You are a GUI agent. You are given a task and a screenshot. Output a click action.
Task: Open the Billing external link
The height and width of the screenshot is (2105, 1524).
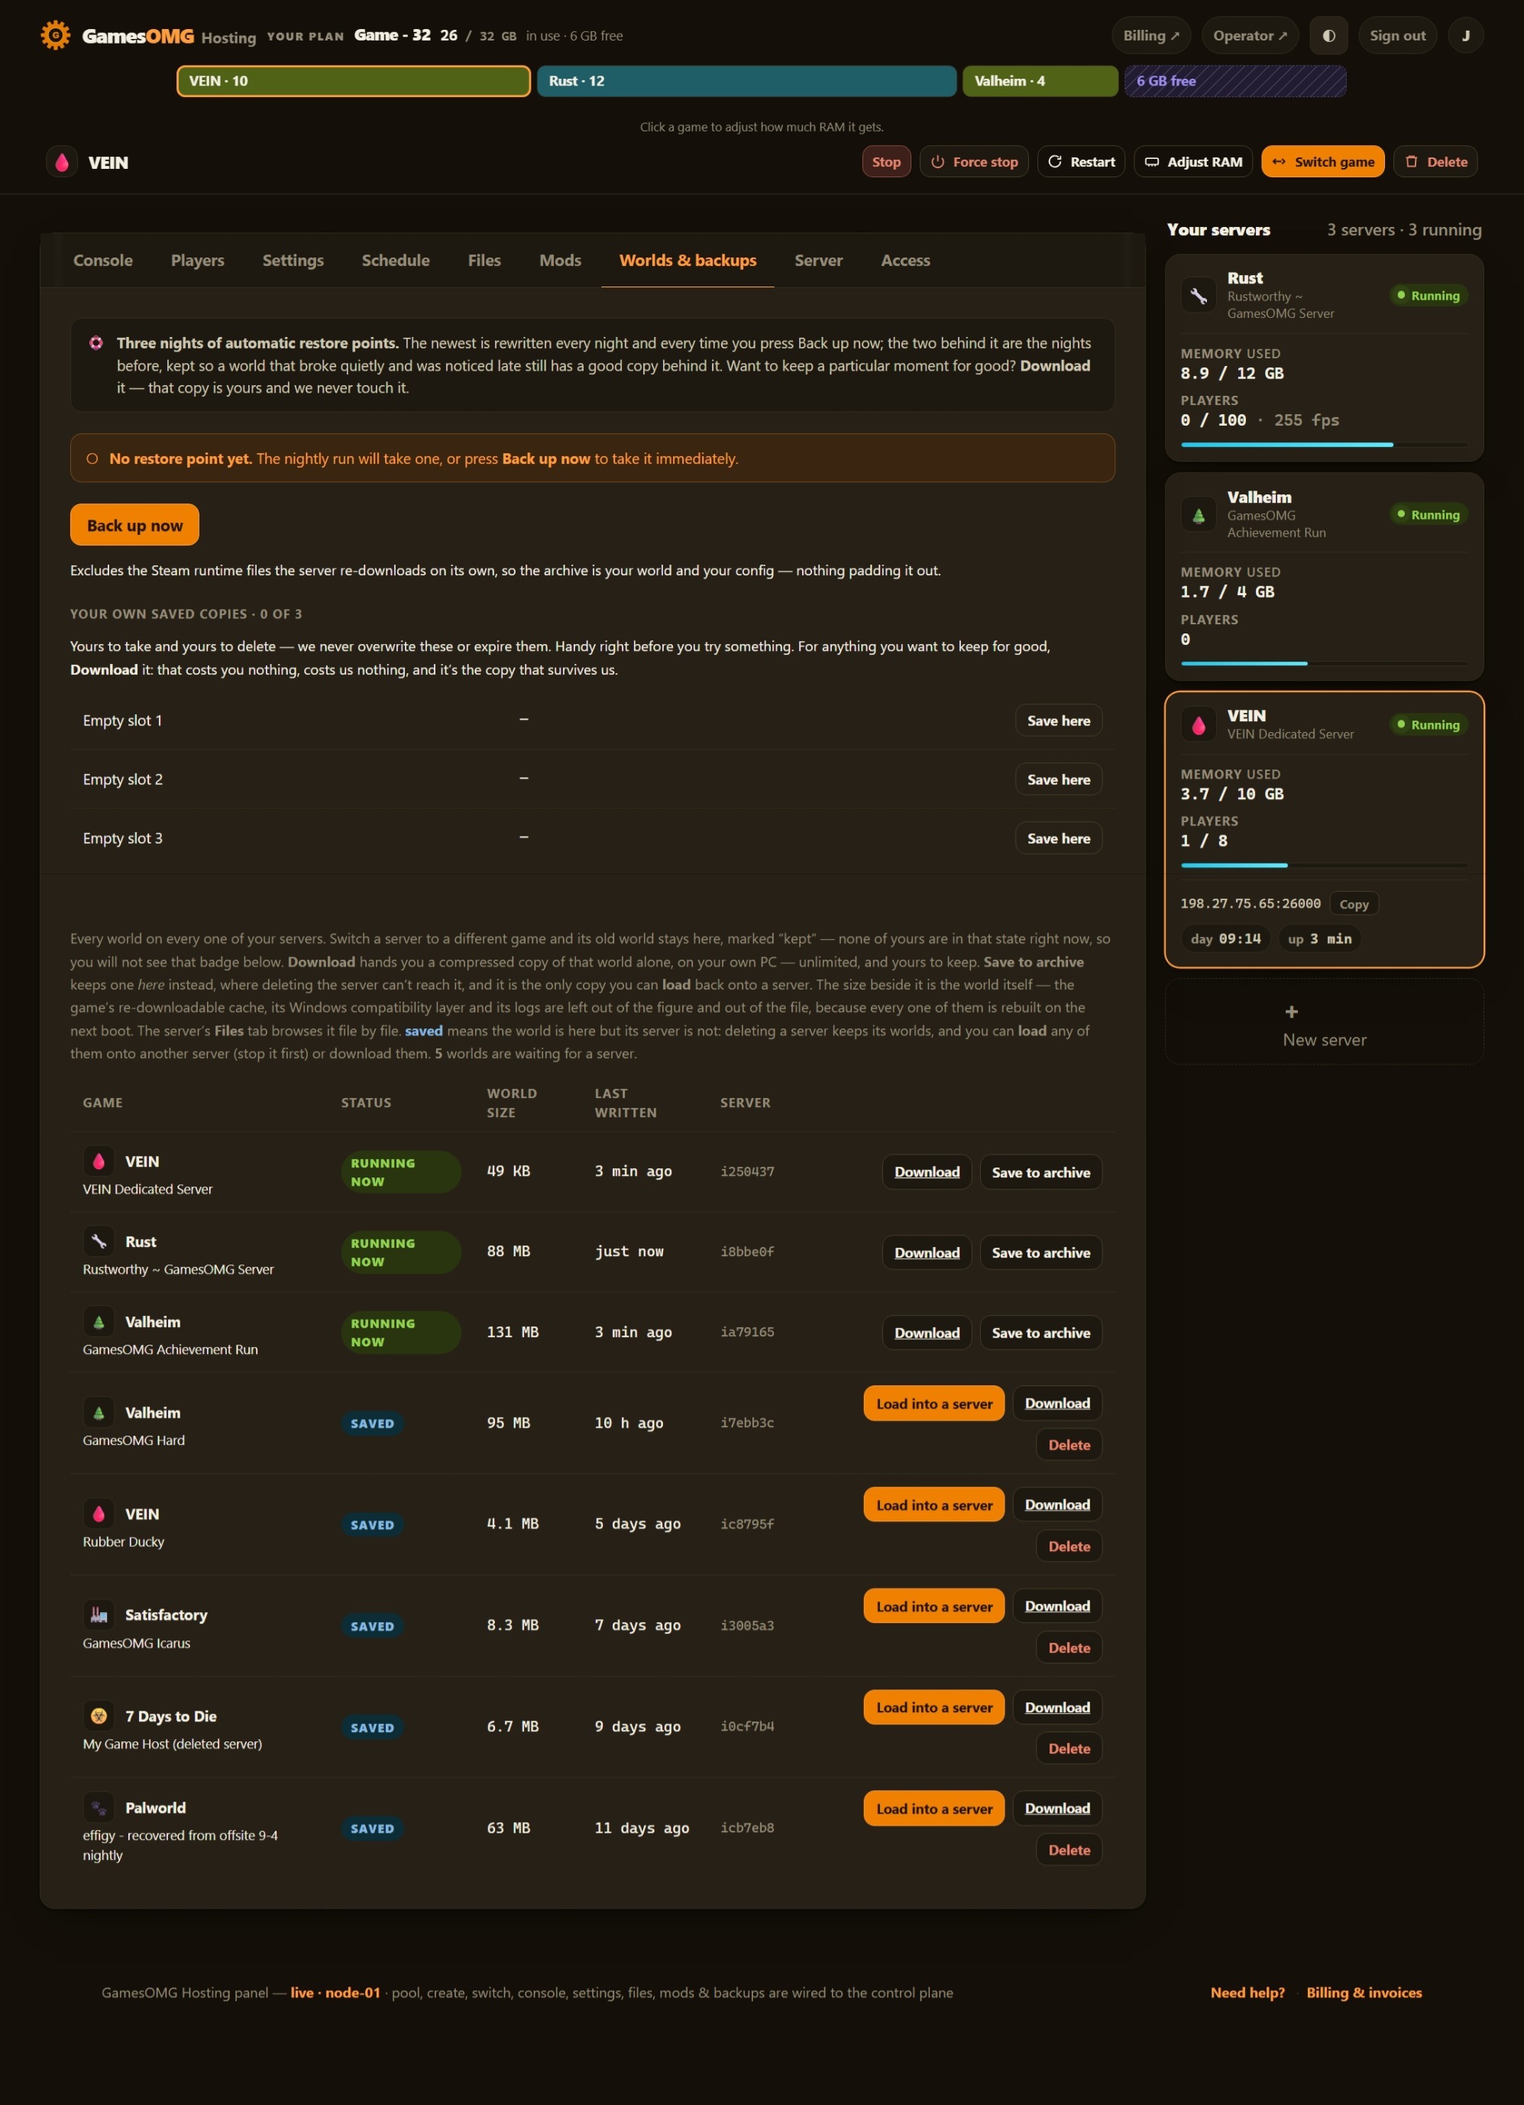pos(1151,35)
